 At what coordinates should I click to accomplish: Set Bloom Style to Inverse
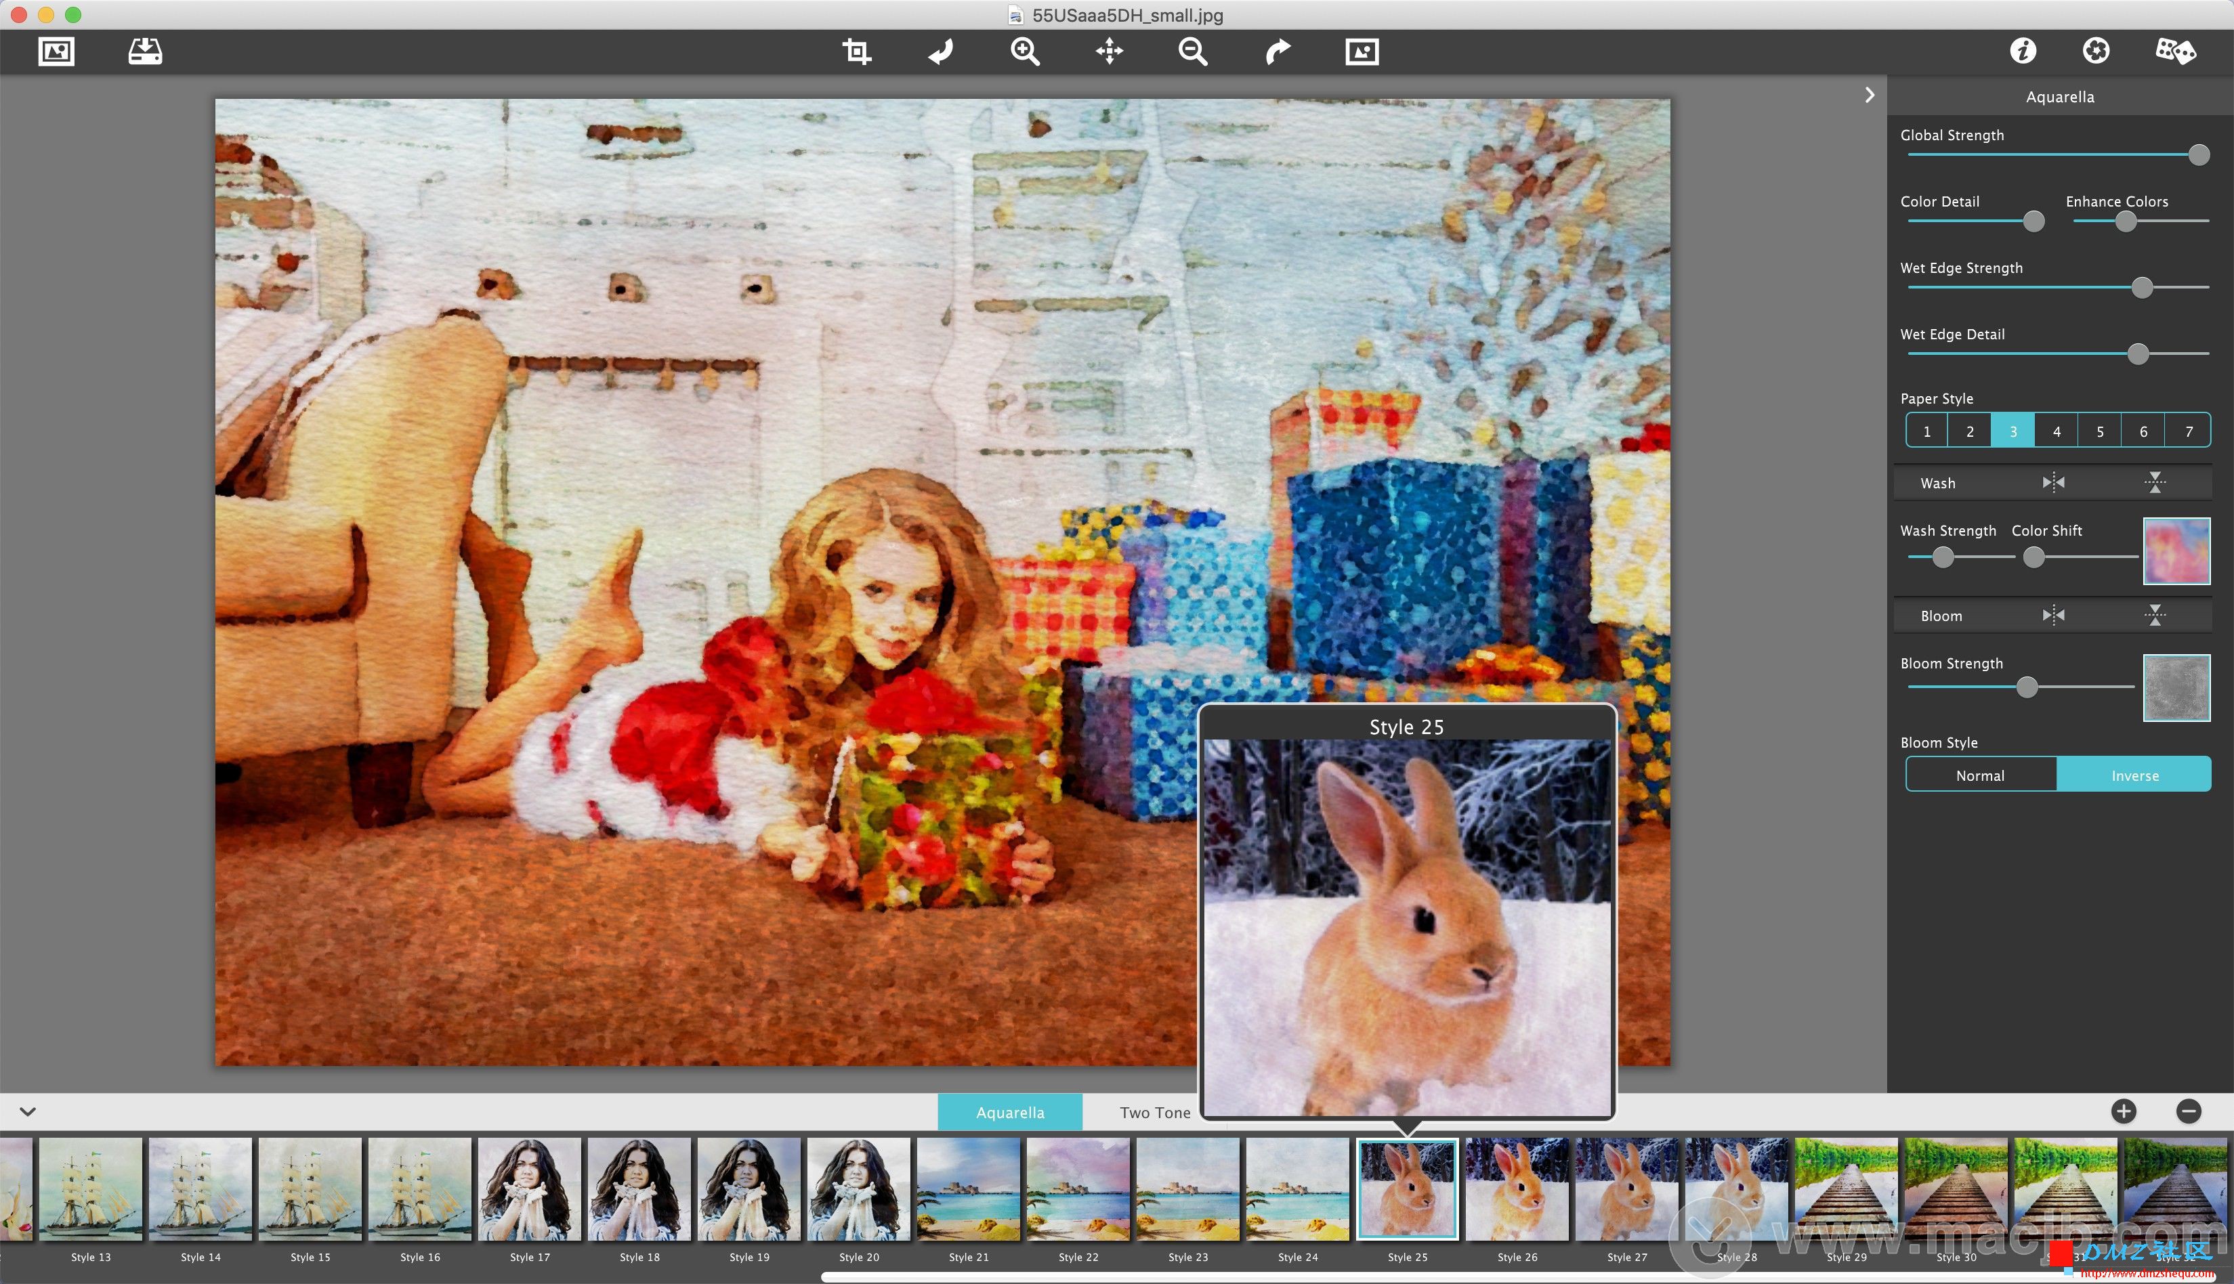pos(2134,774)
